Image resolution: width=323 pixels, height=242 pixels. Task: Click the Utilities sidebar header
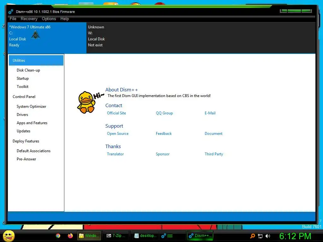pos(36,60)
